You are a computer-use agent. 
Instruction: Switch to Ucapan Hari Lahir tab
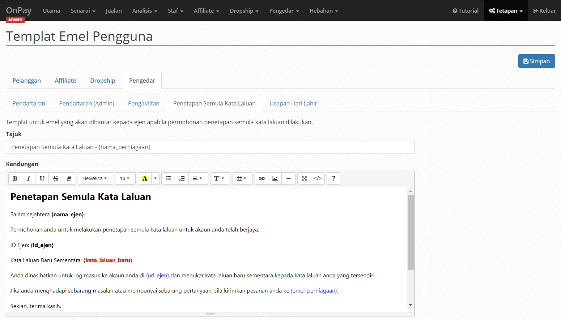pos(293,103)
